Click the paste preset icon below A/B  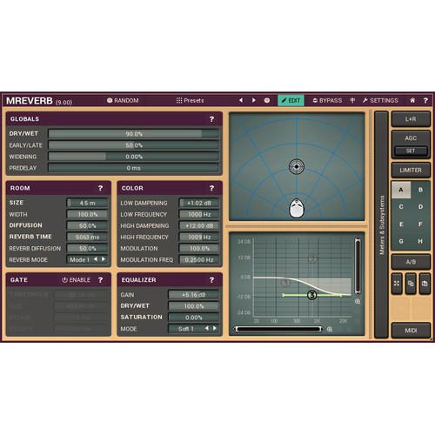click(425, 284)
